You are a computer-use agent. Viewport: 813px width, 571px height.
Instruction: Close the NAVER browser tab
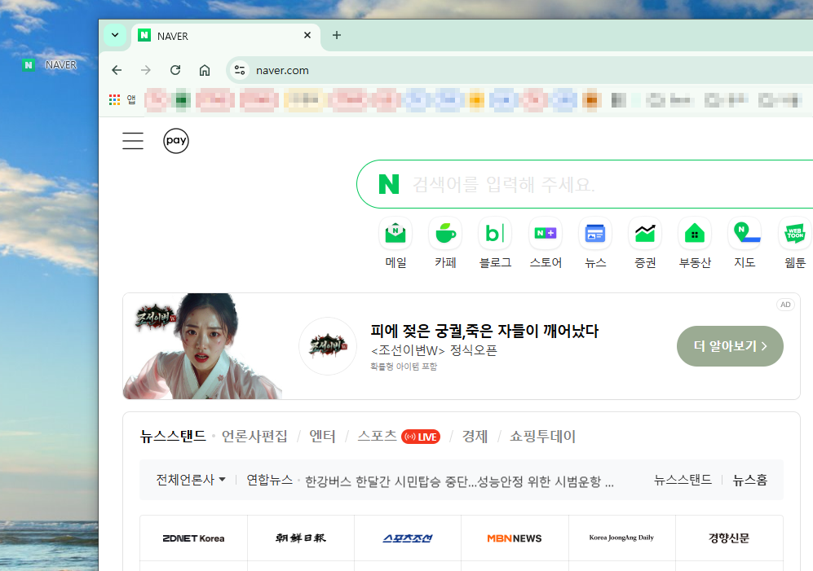307,35
